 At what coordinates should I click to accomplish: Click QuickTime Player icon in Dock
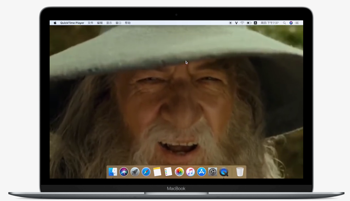coord(224,172)
